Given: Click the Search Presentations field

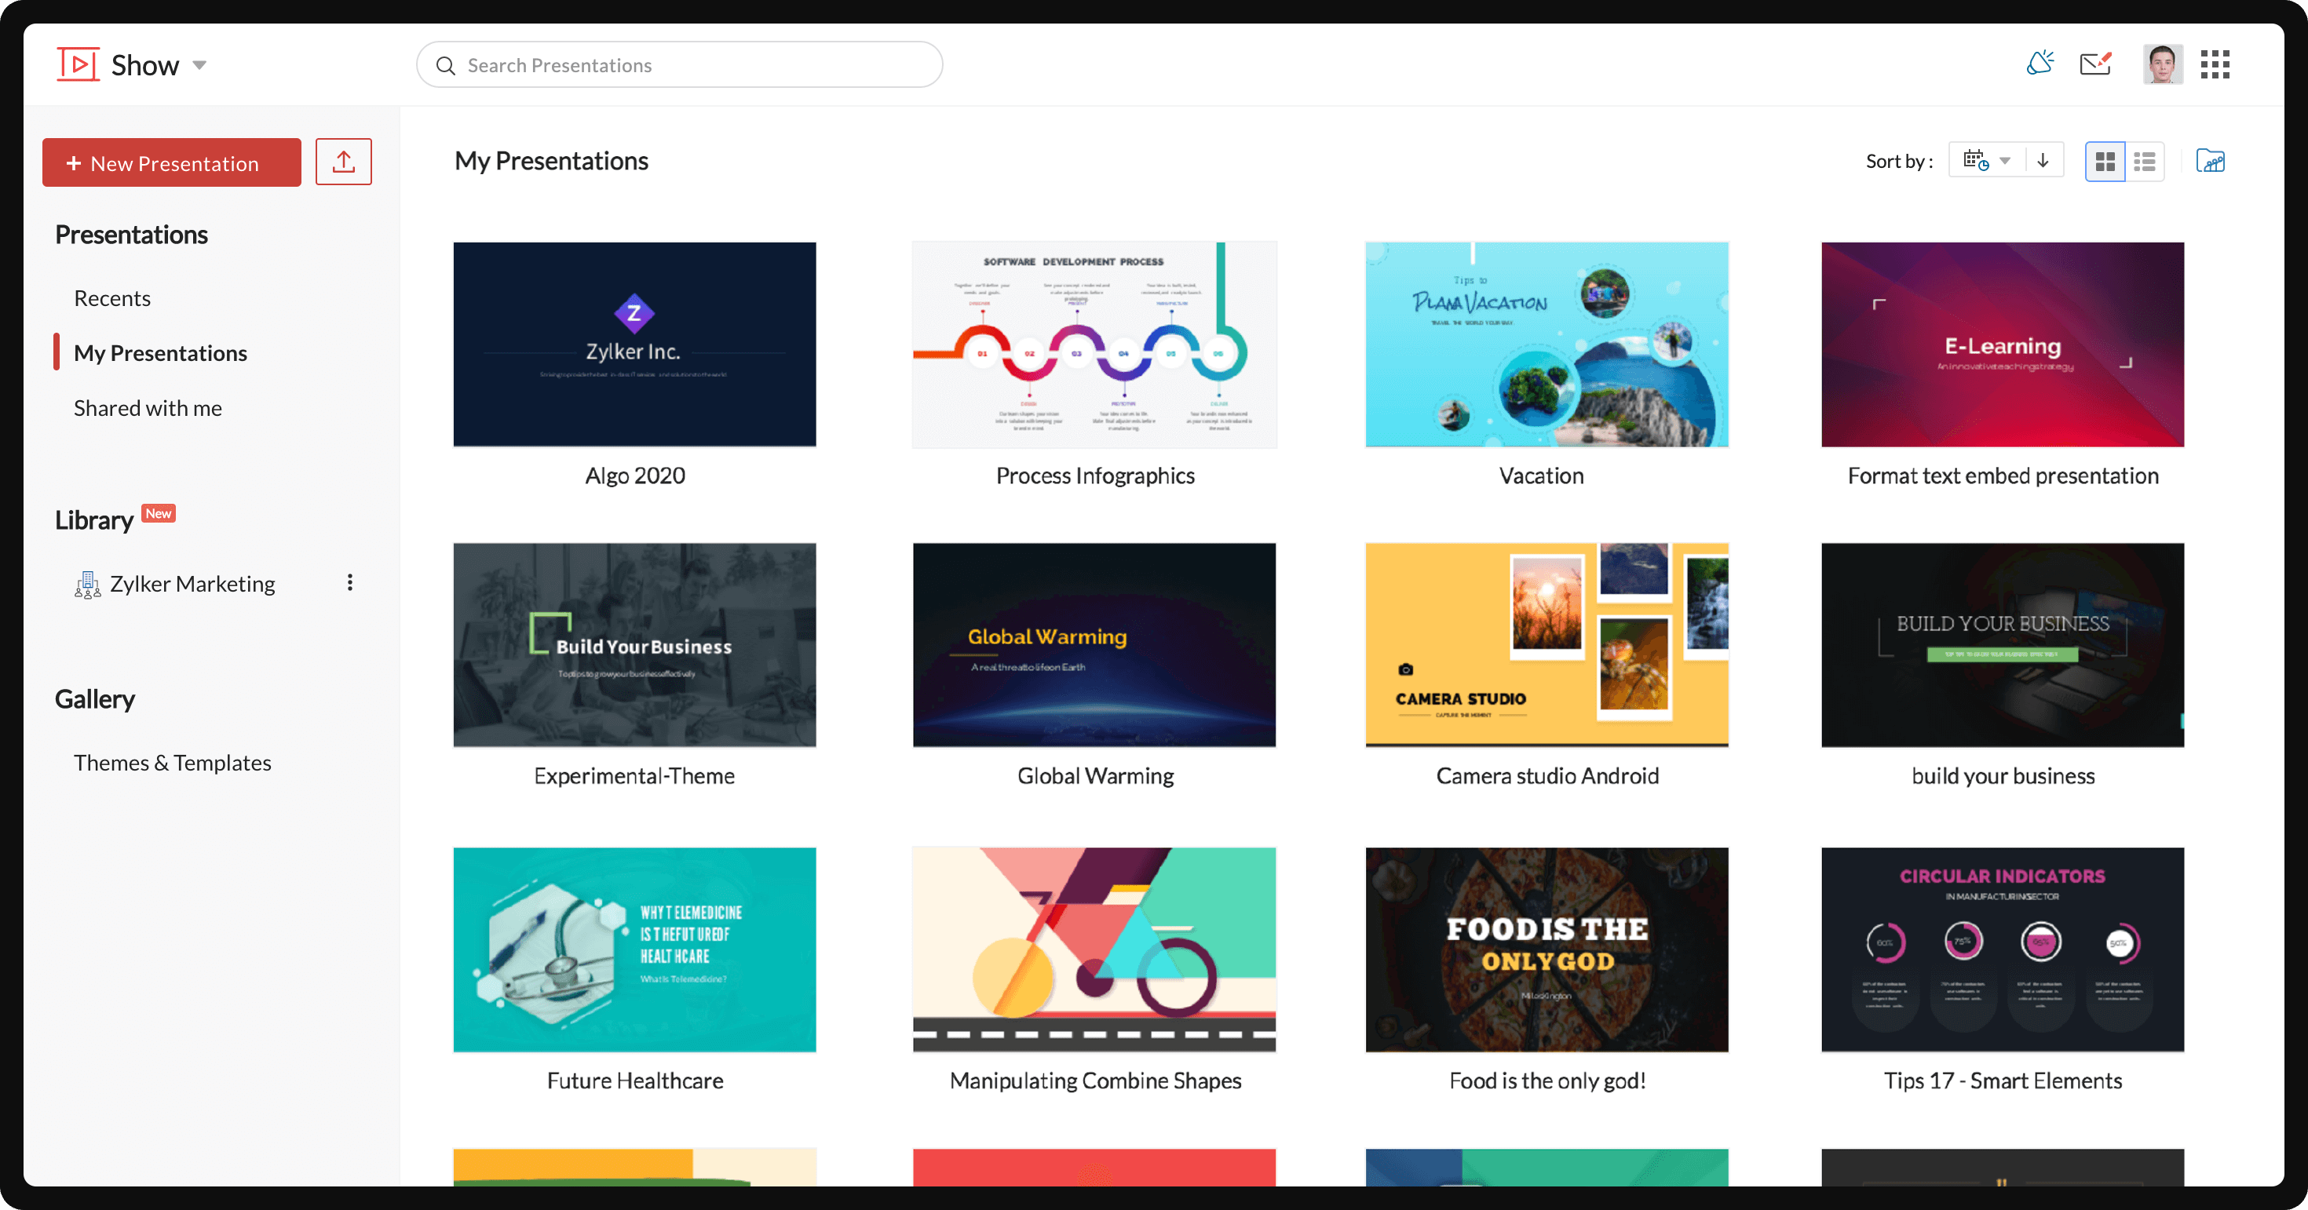Looking at the screenshot, I should pos(679,64).
